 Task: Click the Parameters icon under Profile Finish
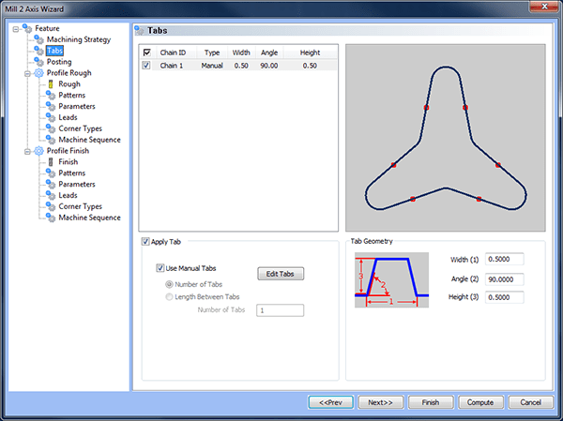51,184
